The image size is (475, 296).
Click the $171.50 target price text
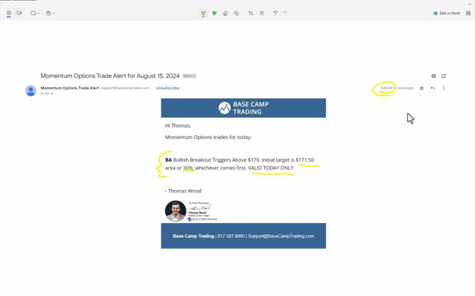[x=305, y=160]
